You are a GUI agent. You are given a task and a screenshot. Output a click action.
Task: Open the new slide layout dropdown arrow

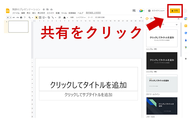10,18
